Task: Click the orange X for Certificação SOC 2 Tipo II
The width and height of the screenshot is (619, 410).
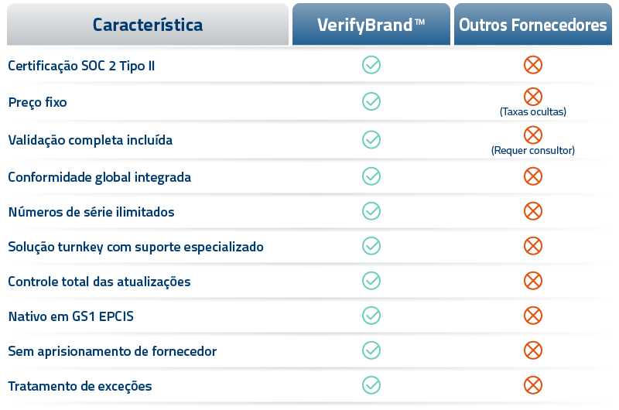Action: tap(533, 65)
